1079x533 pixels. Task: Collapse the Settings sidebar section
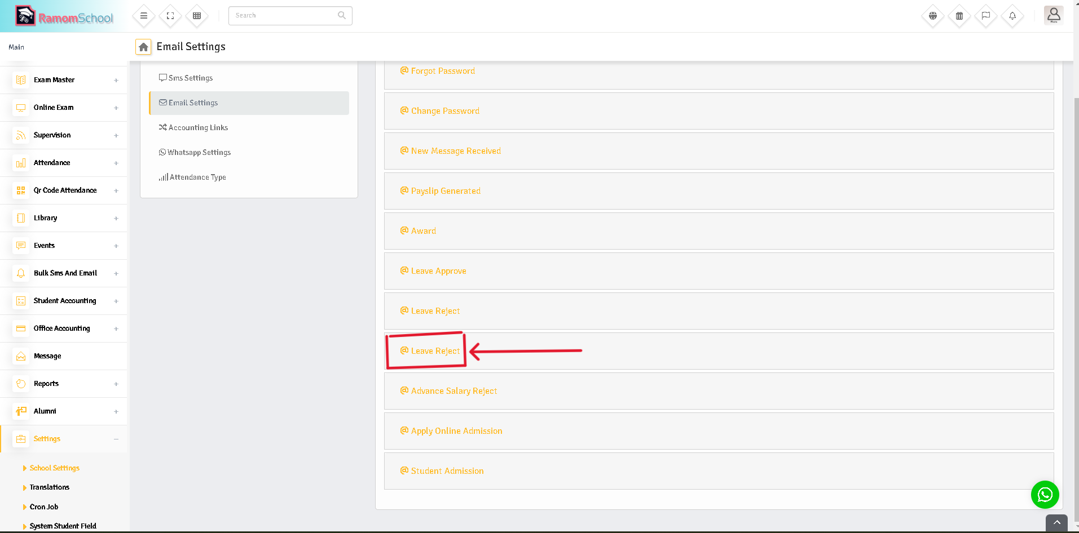point(116,439)
